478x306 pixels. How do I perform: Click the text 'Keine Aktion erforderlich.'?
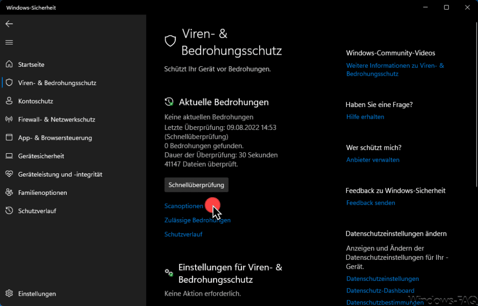pyautogui.click(x=203, y=293)
